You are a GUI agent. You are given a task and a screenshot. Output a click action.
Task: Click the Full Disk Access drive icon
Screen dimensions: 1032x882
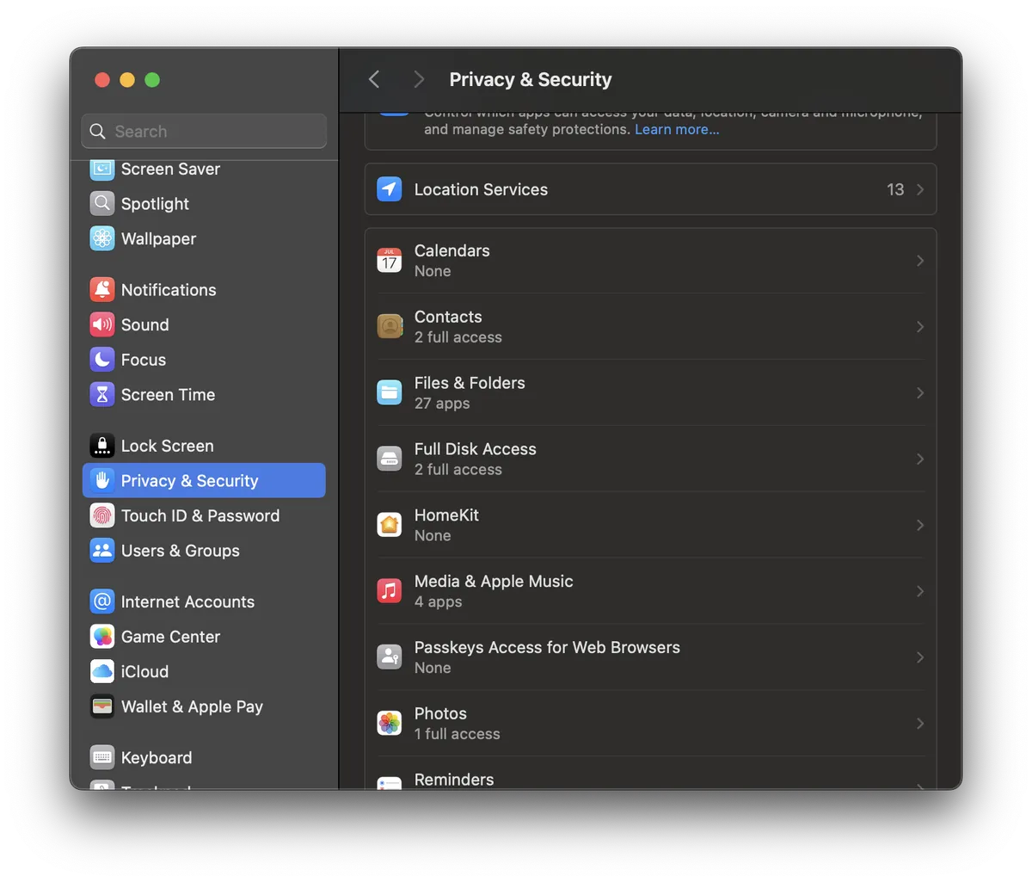point(390,460)
